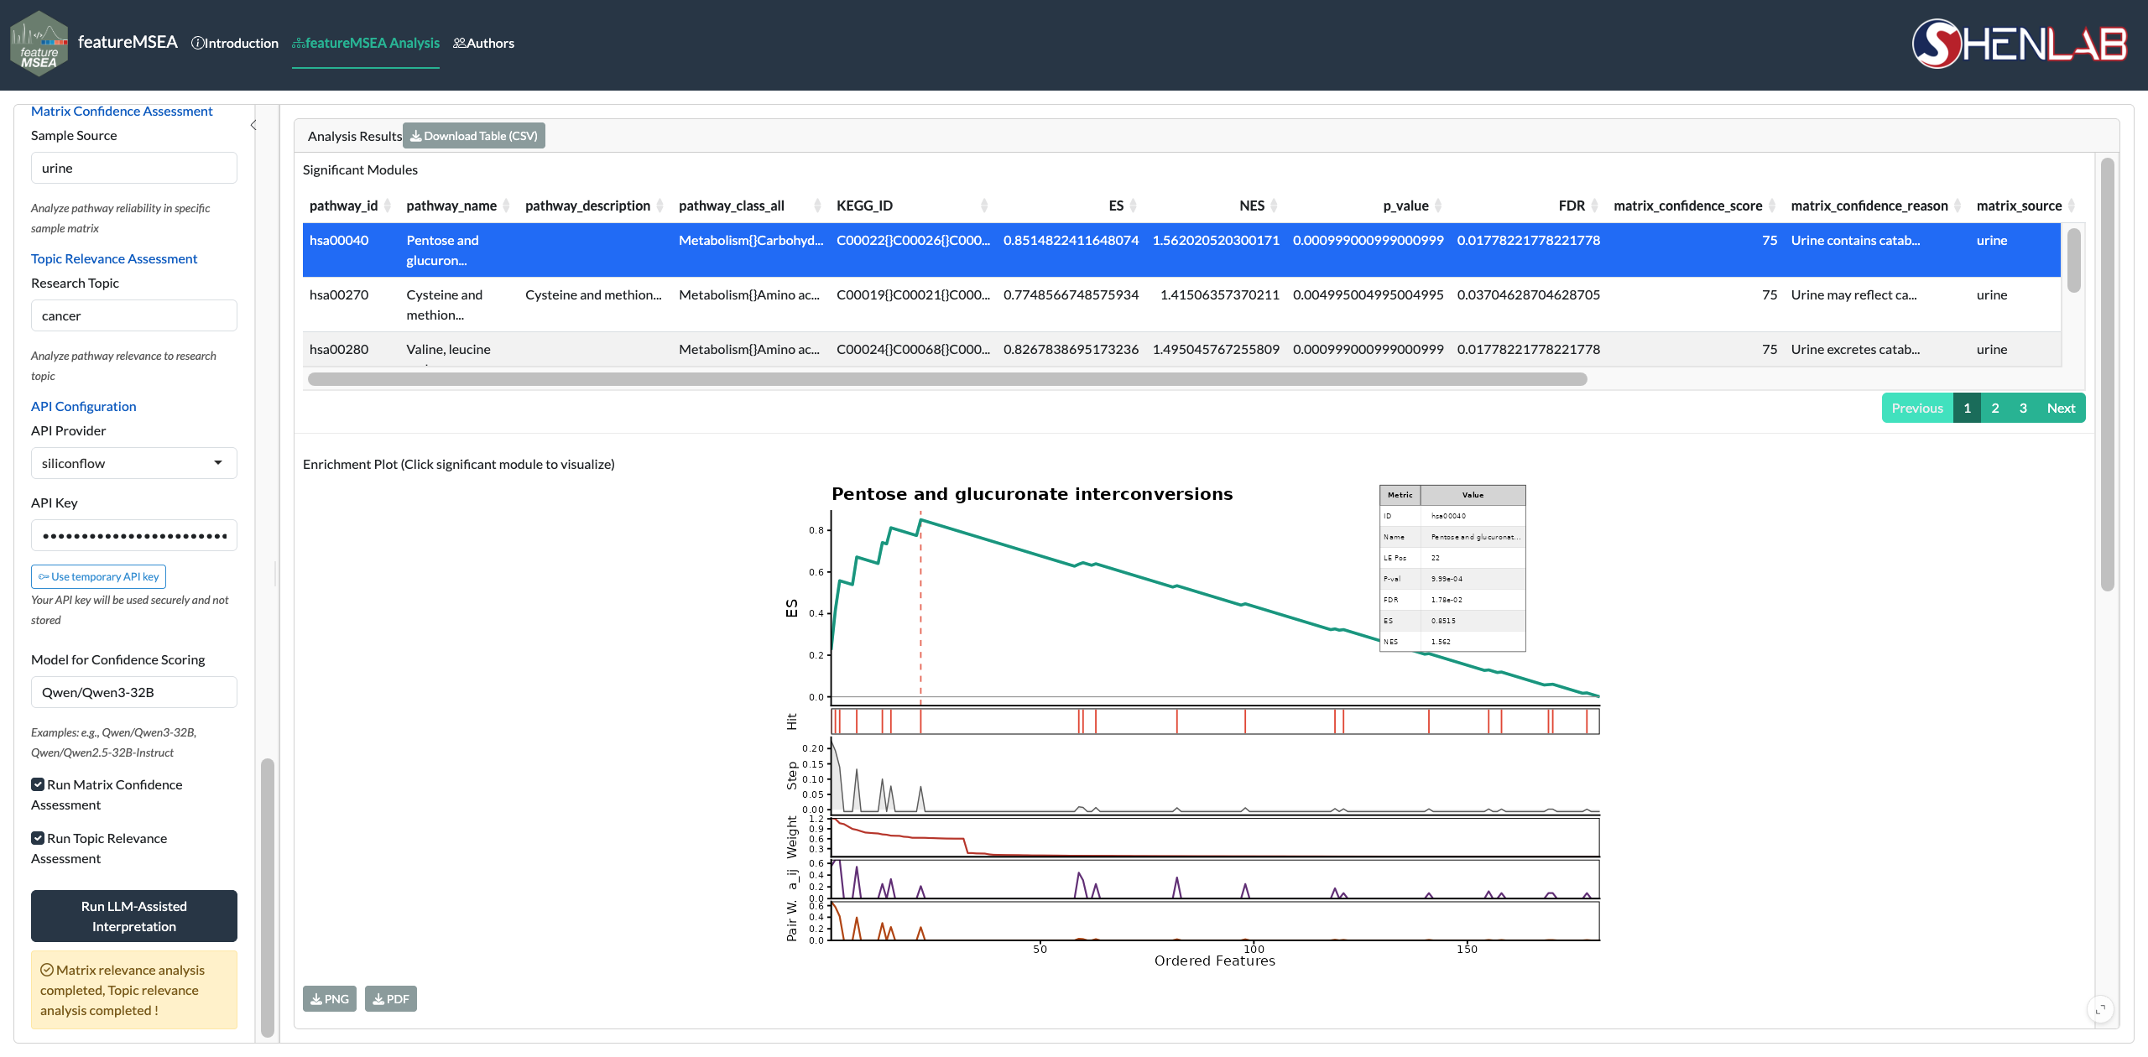This screenshot has height=1057, width=2148.
Task: Click the Research Topic cancer field
Action: 134,315
